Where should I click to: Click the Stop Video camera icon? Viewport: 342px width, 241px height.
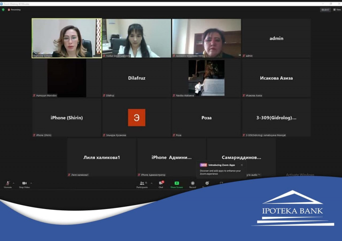(24, 183)
